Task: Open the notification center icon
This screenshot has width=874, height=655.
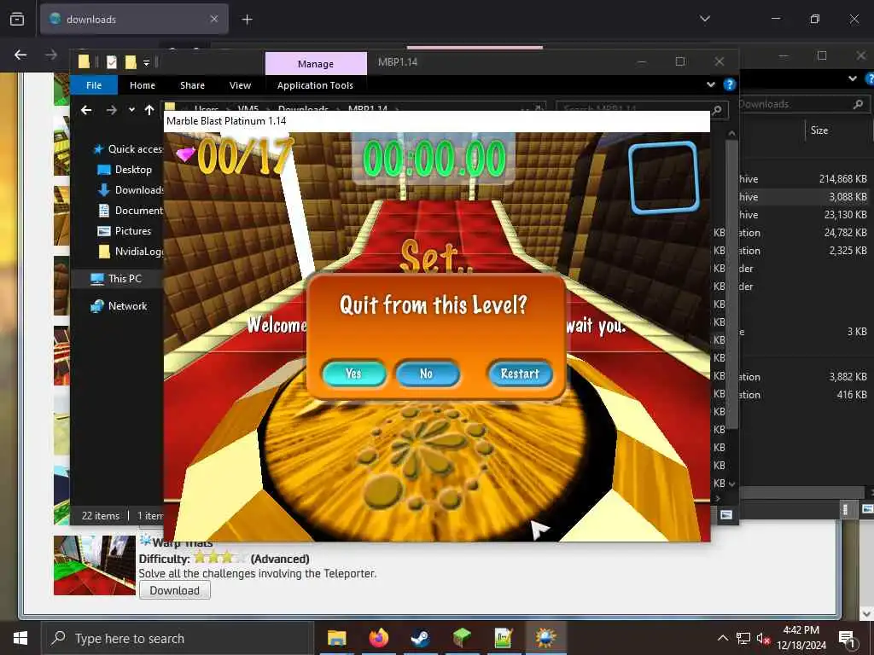Action: coord(847,638)
